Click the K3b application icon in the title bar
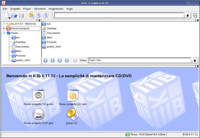The image size is (200, 138). (4, 3)
